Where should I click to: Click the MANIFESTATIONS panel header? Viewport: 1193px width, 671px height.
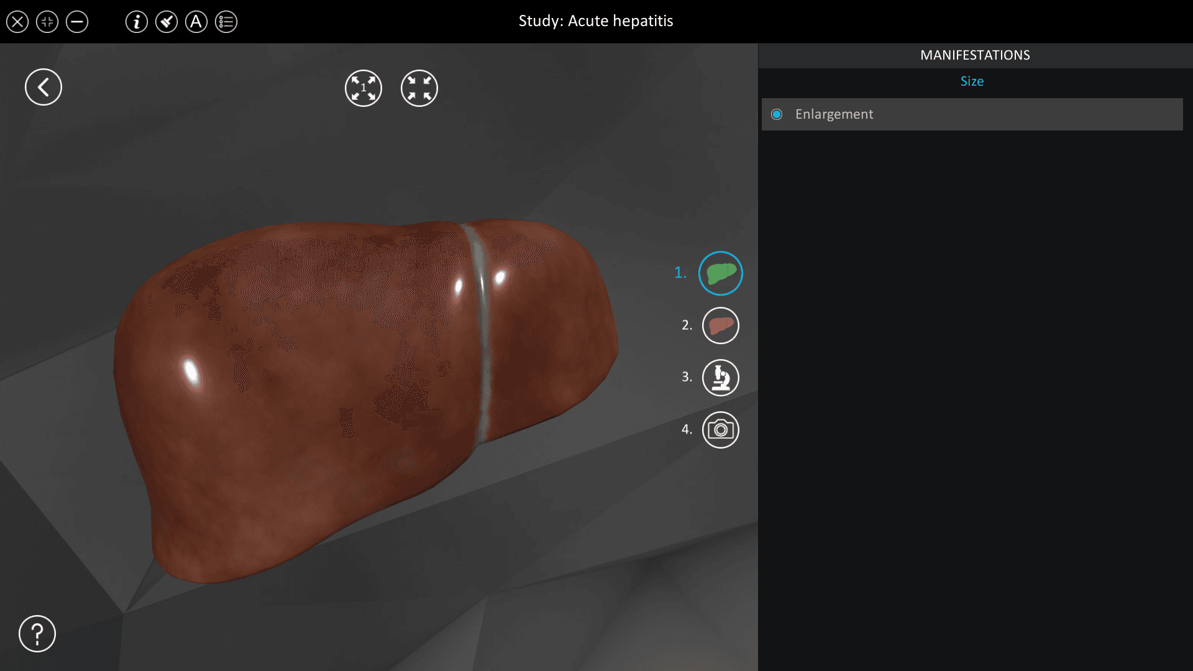click(x=975, y=55)
